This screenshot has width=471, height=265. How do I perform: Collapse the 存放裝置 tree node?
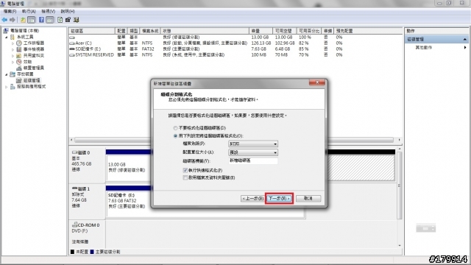click(x=7, y=74)
